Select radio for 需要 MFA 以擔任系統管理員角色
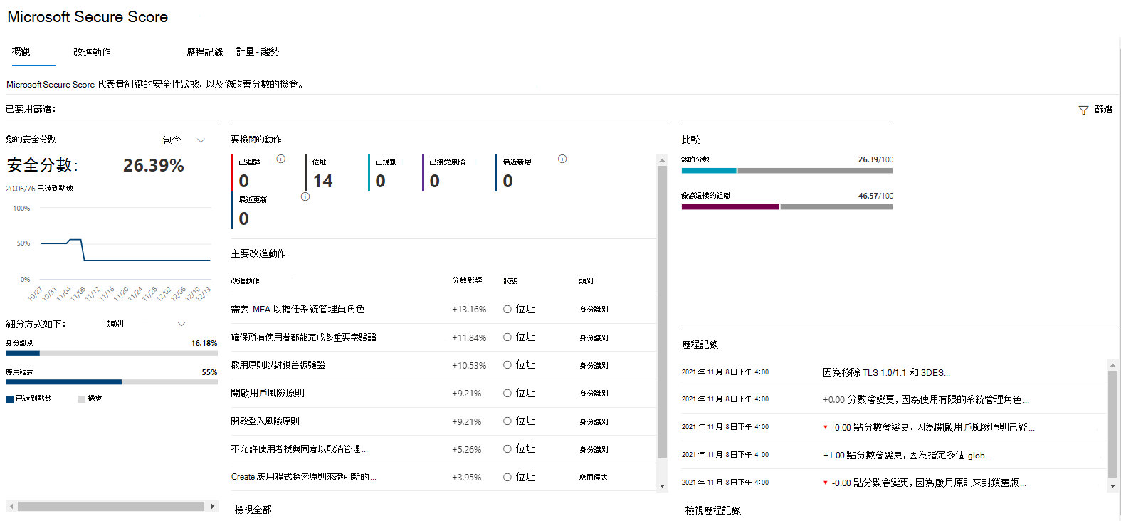Screen dimensions: 1121x521 (507, 310)
